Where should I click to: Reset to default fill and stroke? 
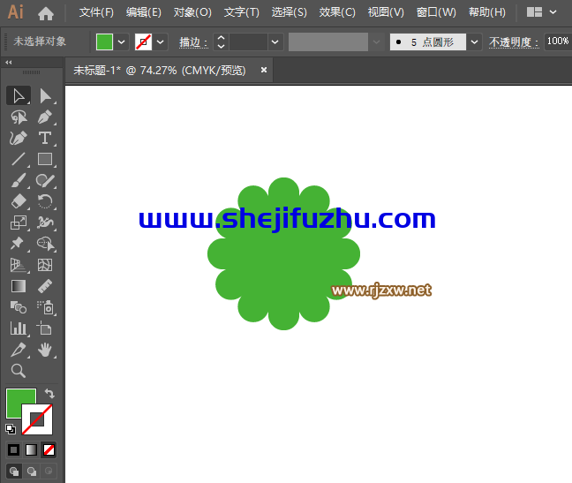[11, 429]
